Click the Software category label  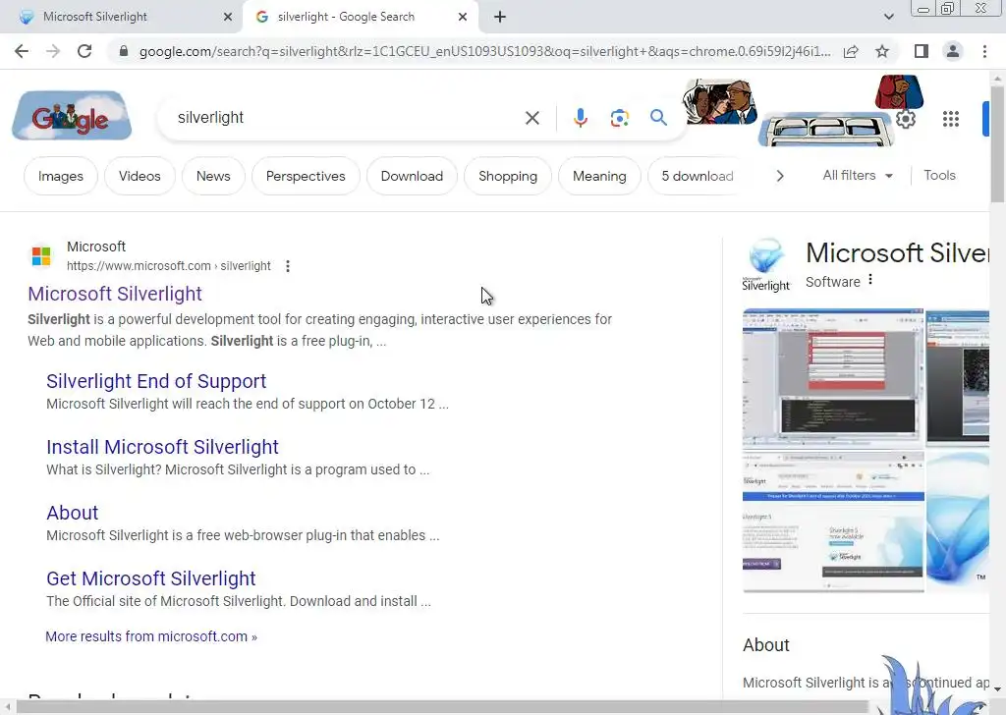833,282
